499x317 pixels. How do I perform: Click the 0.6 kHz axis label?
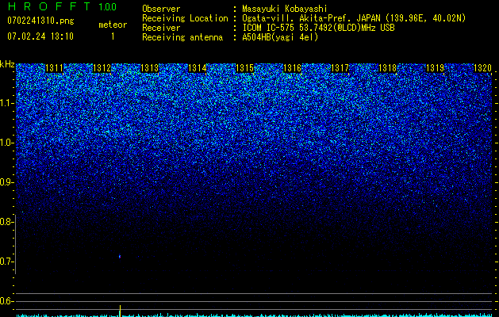point(6,301)
